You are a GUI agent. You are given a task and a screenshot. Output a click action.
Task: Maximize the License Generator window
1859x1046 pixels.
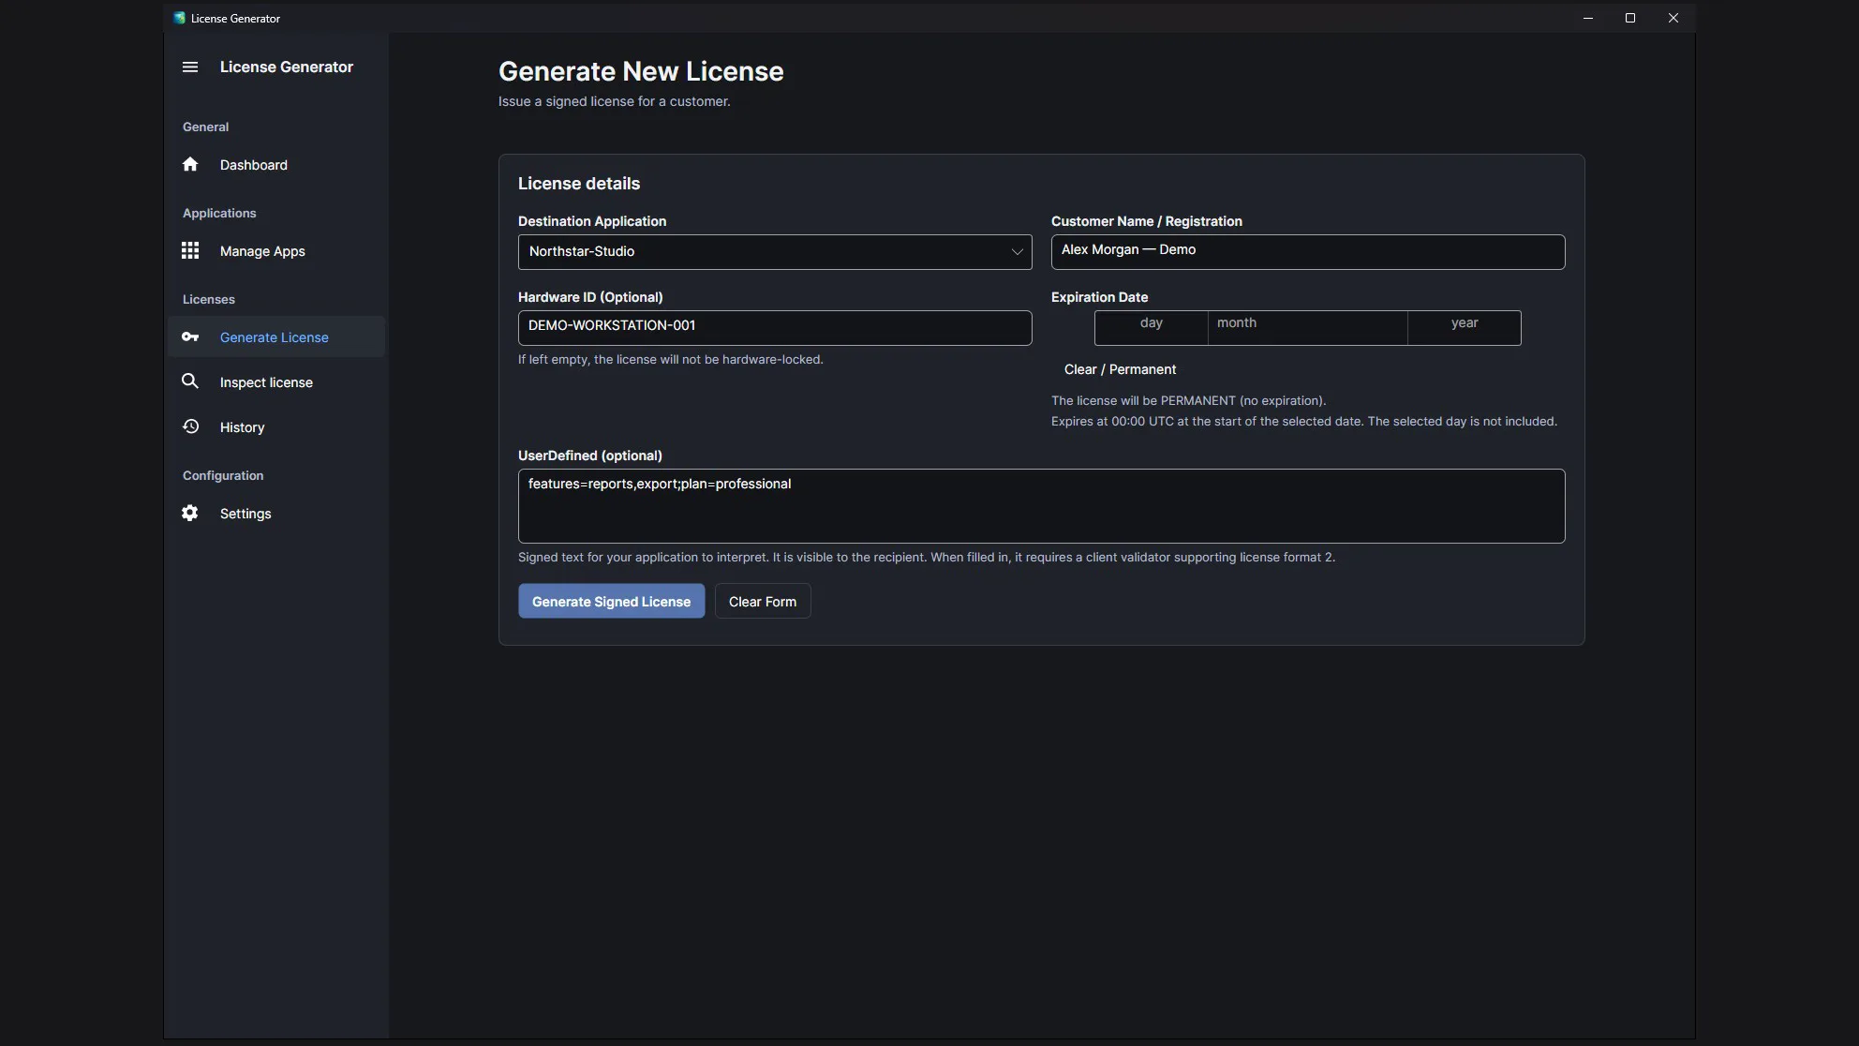click(x=1630, y=18)
